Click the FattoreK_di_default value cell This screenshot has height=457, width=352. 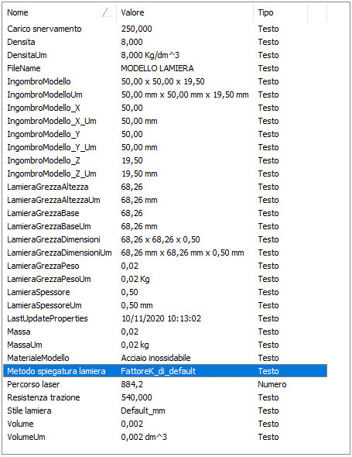pyautogui.click(x=159, y=371)
